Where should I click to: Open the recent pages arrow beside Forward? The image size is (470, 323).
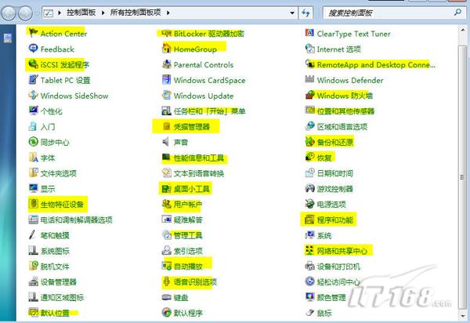point(37,13)
